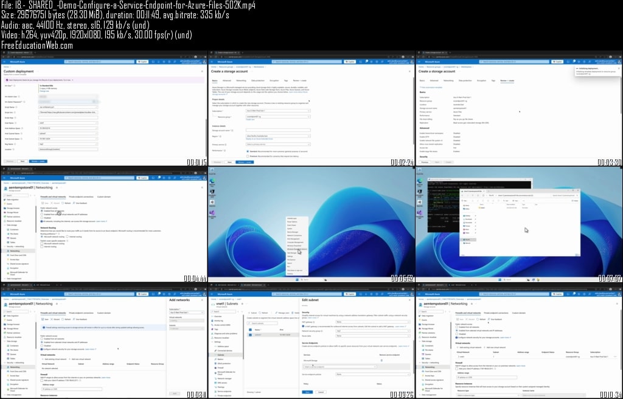
Task: Open Activity log icon in 00:09:26 frame
Action: 212,321
